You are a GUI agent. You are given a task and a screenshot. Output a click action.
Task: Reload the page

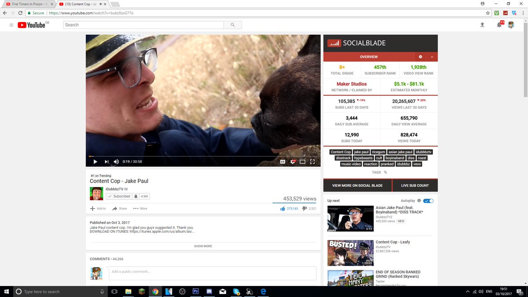point(21,13)
